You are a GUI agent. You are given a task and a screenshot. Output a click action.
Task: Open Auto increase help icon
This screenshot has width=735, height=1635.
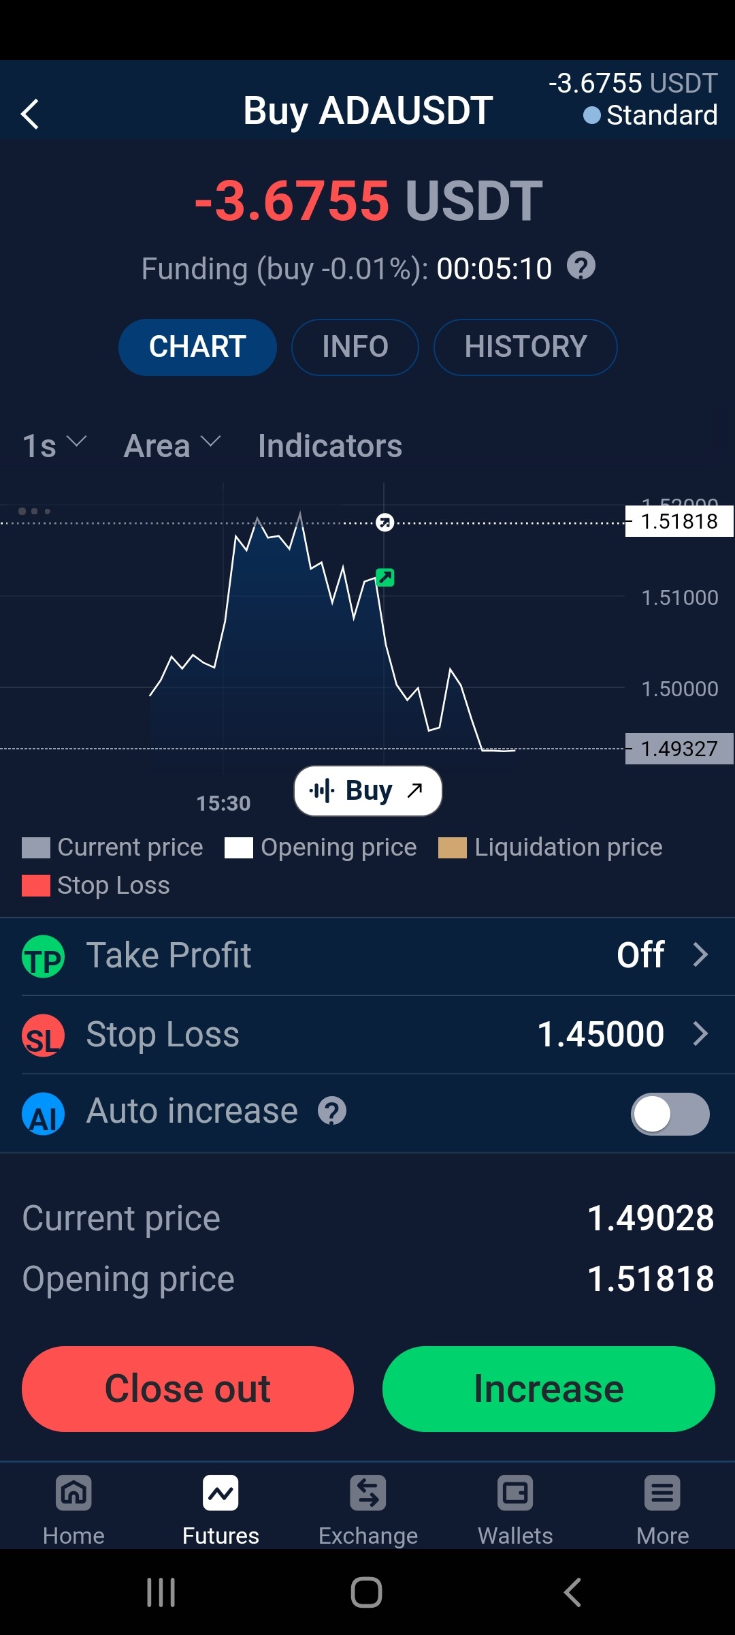pyautogui.click(x=332, y=1111)
